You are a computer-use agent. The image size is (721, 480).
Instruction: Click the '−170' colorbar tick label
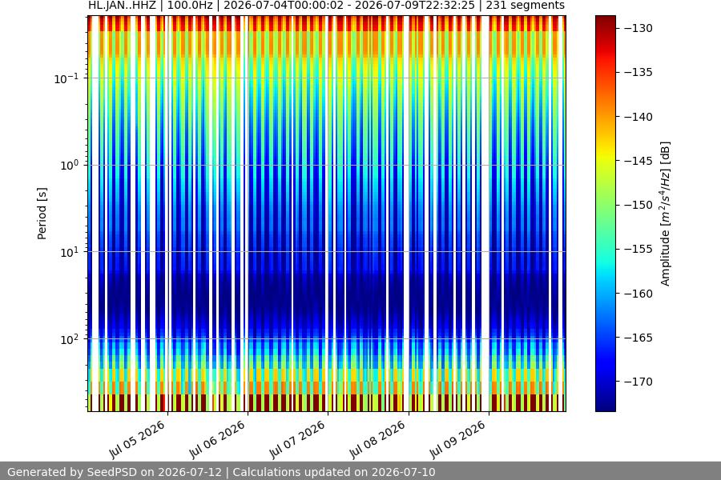tap(638, 382)
